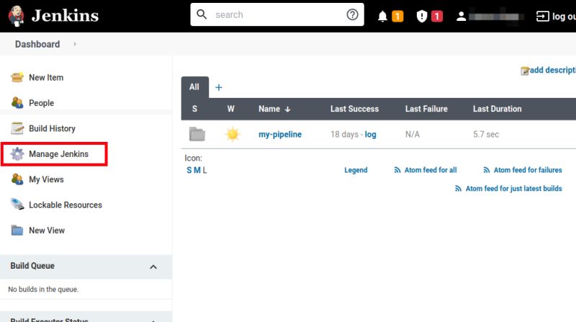Click the sunny weather icon for my-pipeline
This screenshot has height=322, width=576.
[x=233, y=134]
